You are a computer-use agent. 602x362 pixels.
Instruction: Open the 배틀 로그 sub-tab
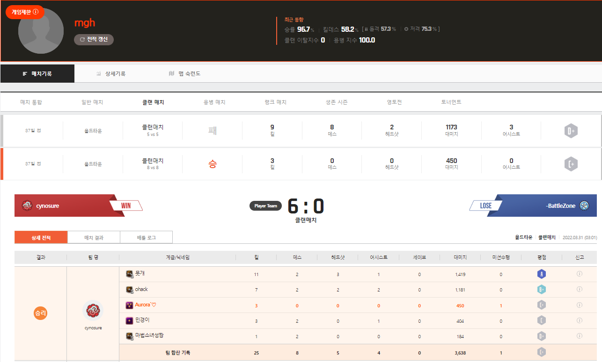point(146,237)
